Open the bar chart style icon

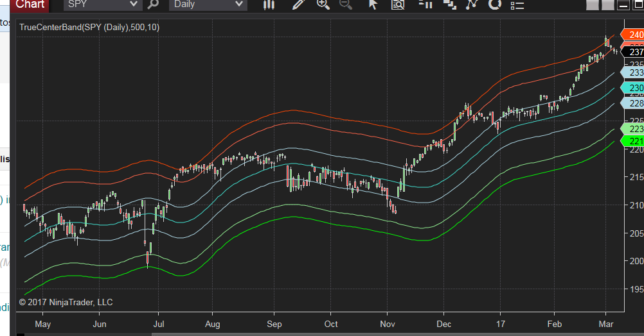click(x=269, y=4)
